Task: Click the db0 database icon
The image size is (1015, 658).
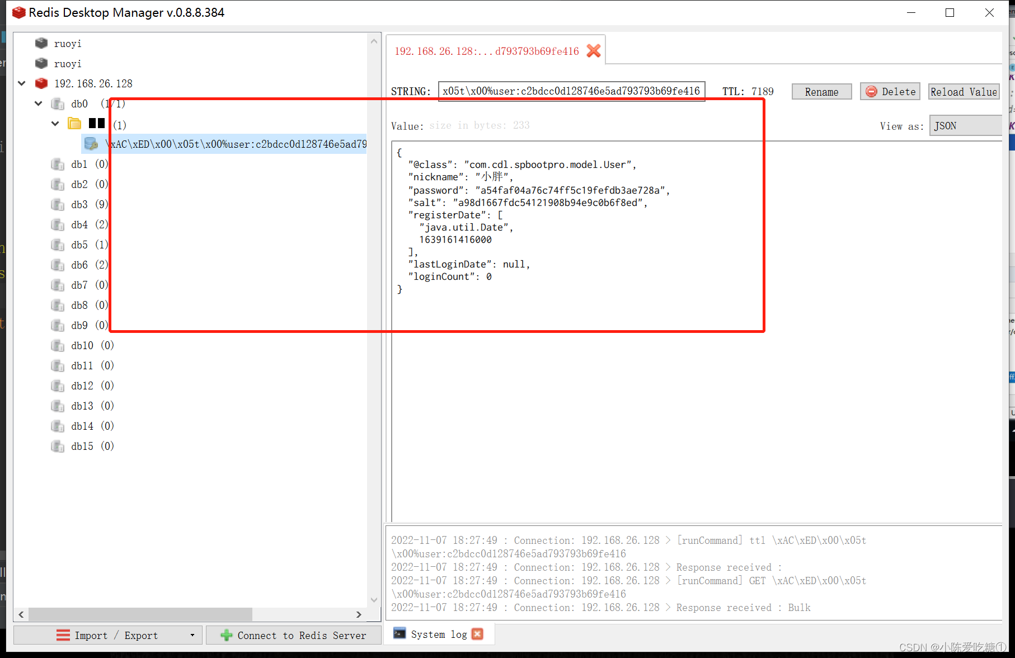Action: (57, 104)
